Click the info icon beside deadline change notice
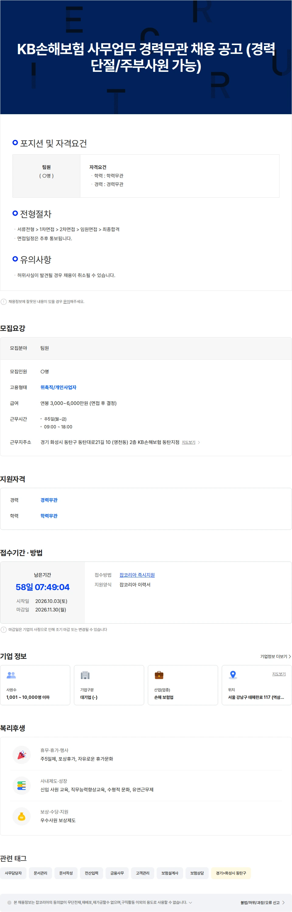Image resolution: width=292 pixels, height=912 pixels. (4, 629)
